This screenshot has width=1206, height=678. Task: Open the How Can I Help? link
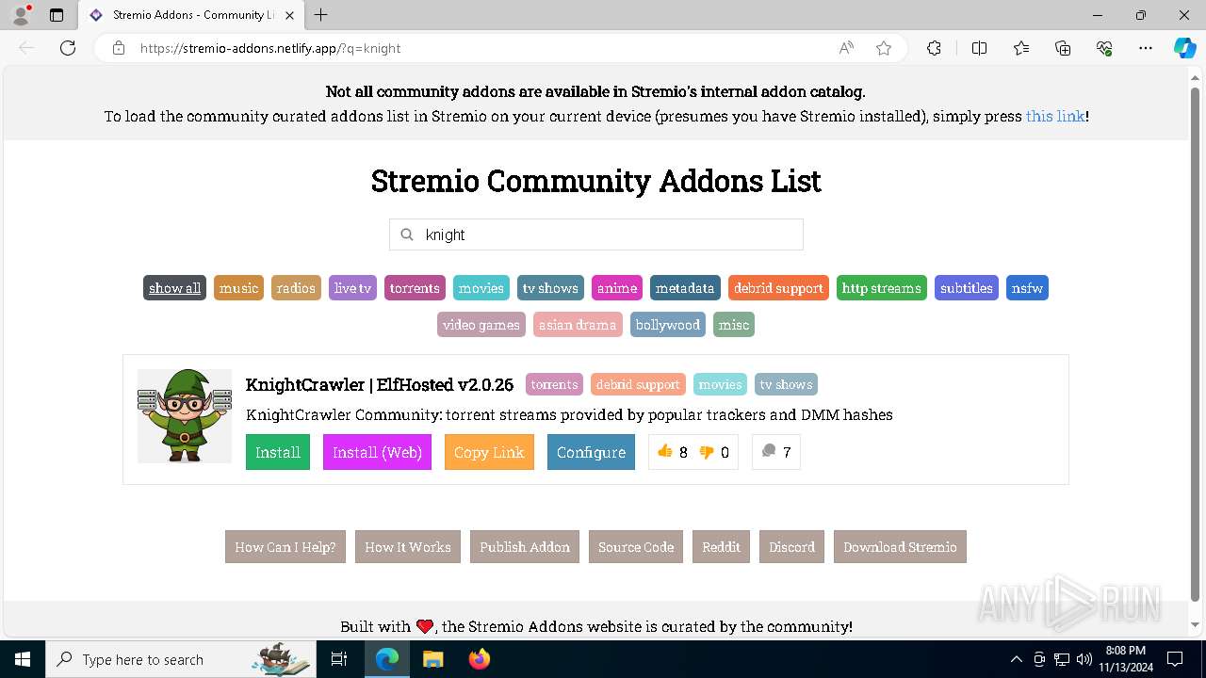285,547
